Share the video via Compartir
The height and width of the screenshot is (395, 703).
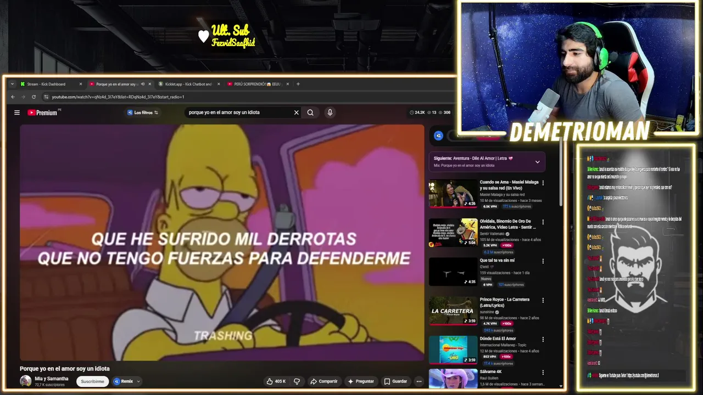tap(323, 381)
